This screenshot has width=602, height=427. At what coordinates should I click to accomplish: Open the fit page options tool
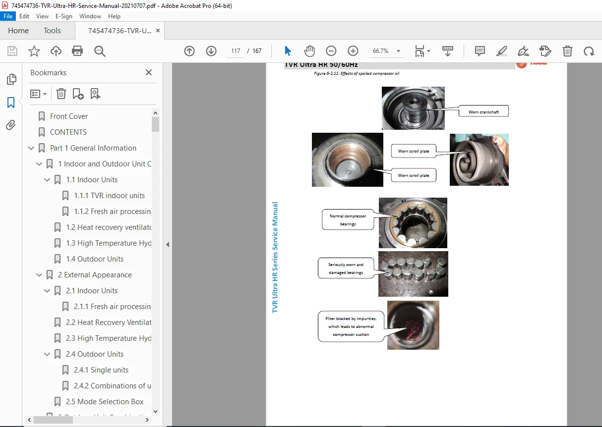click(422, 51)
